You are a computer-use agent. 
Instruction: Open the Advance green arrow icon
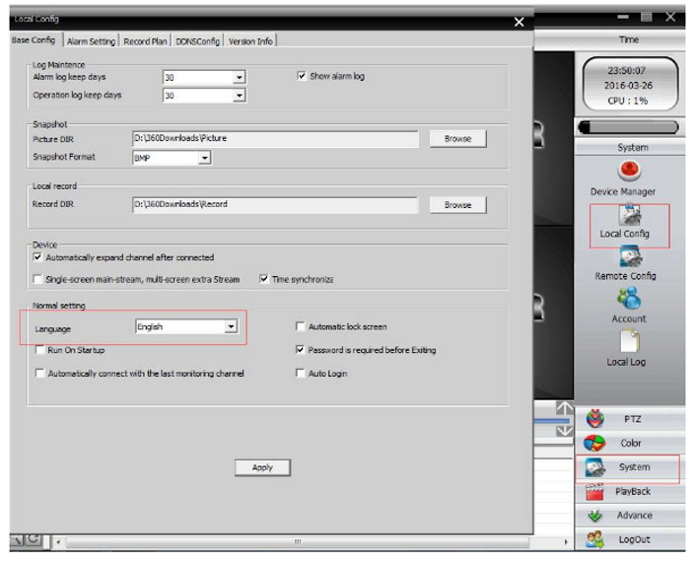595,516
